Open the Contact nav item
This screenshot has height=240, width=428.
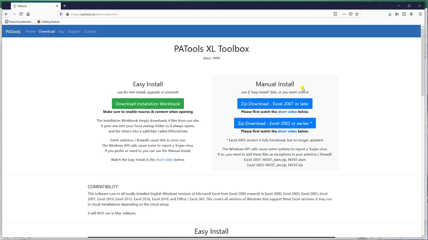(x=90, y=31)
